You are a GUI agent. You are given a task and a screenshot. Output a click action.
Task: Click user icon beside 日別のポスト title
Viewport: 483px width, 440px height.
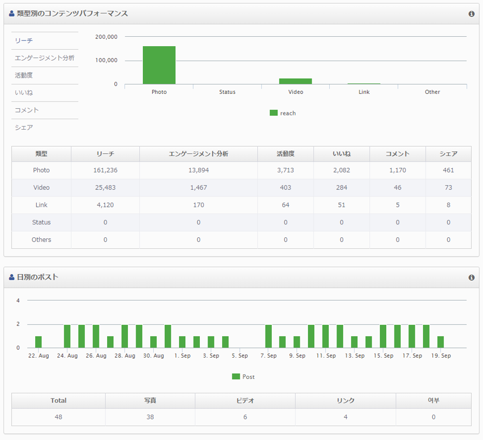point(12,278)
